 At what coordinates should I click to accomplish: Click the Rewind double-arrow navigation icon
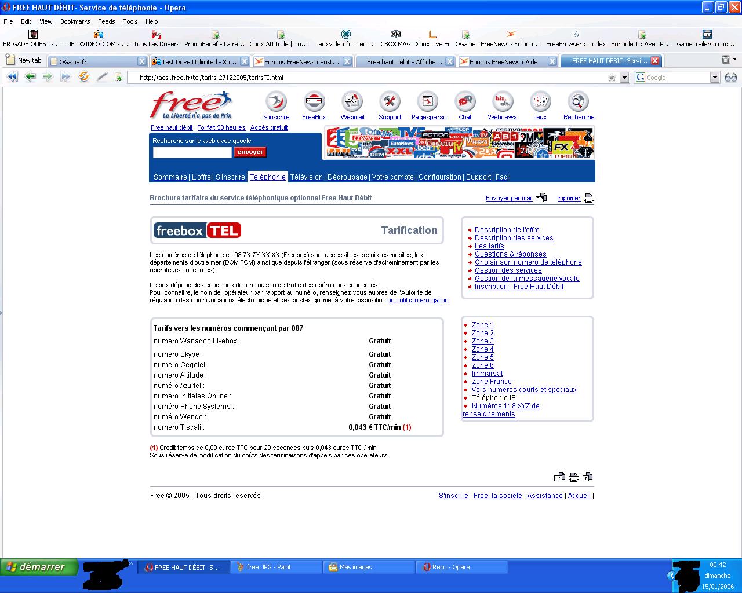click(12, 77)
